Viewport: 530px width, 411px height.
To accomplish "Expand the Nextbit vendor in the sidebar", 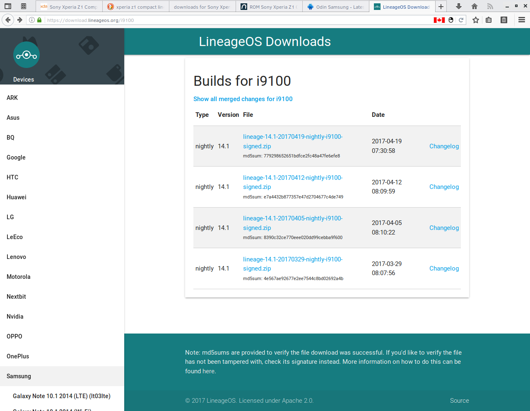I will pos(62,297).
